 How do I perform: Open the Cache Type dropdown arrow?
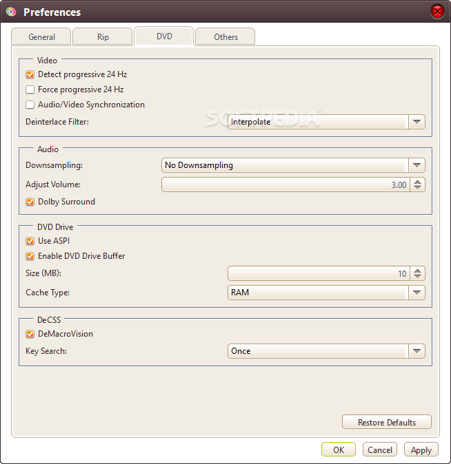417,293
